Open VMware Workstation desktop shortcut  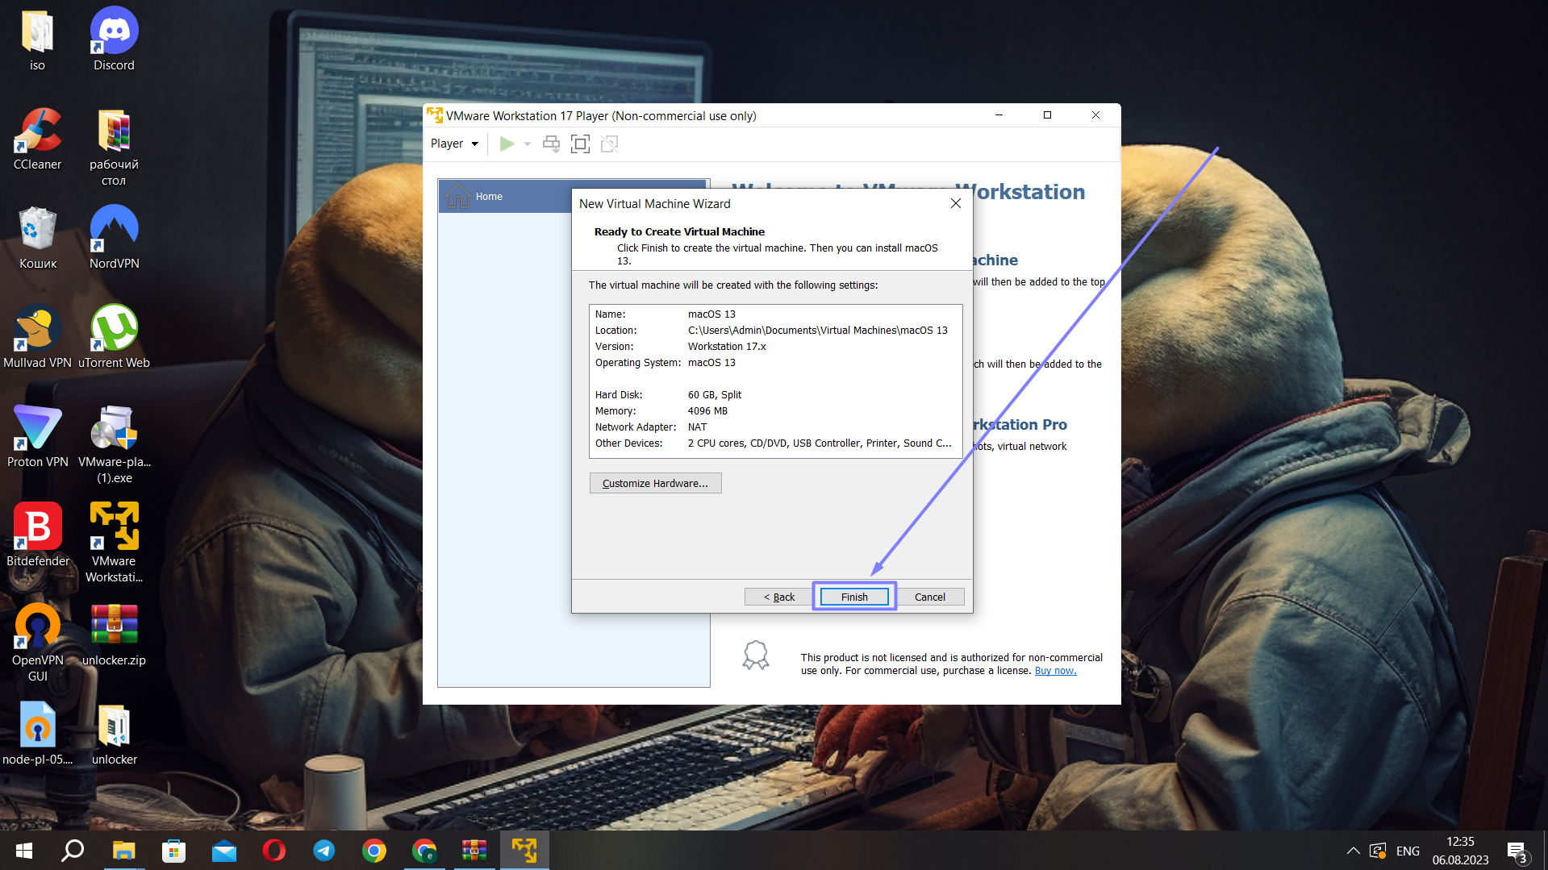point(114,543)
